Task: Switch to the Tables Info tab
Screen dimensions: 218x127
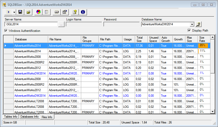Action: point(11,117)
